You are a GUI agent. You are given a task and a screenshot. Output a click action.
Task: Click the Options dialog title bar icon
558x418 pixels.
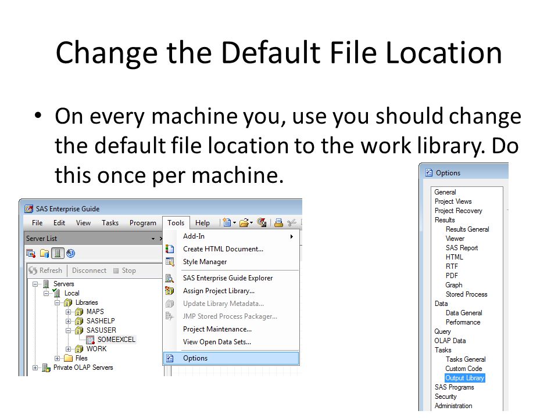click(x=429, y=173)
